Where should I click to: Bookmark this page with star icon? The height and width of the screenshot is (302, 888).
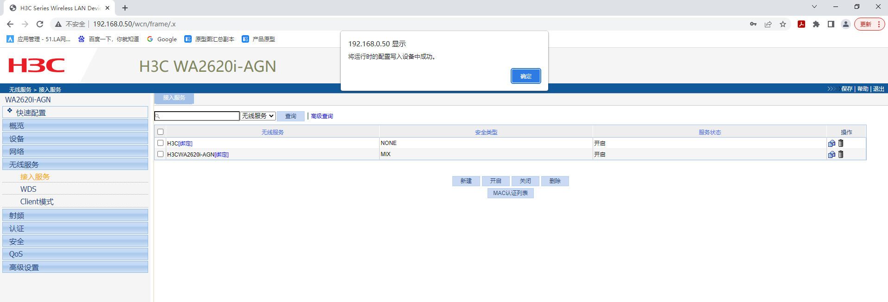coord(783,24)
